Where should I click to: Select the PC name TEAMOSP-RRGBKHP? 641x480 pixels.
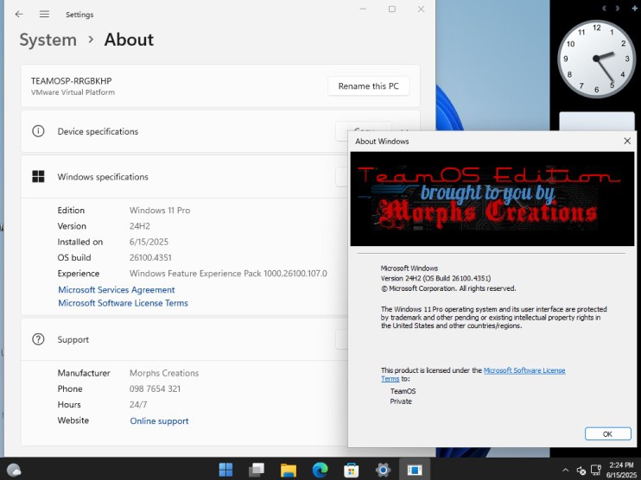click(71, 81)
